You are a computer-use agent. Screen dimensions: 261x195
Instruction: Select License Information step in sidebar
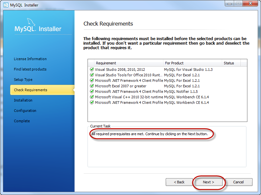point(30,59)
